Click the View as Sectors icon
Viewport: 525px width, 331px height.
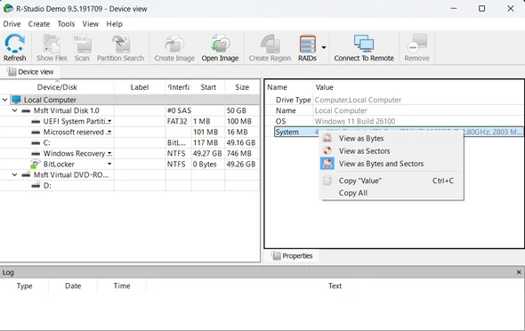click(327, 151)
